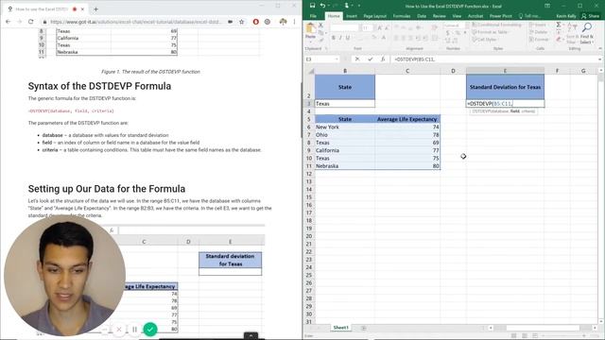Image resolution: width=605 pixels, height=340 pixels.
Task: Bookmark page with the star icon
Action: pyautogui.click(x=242, y=22)
